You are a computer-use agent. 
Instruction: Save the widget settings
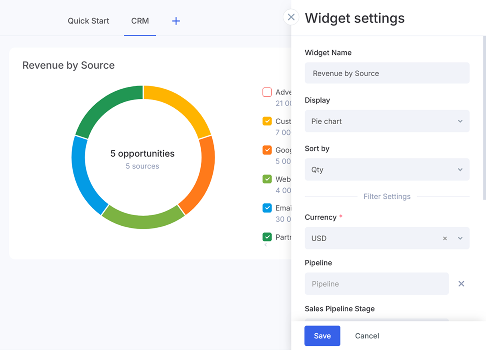coord(322,336)
